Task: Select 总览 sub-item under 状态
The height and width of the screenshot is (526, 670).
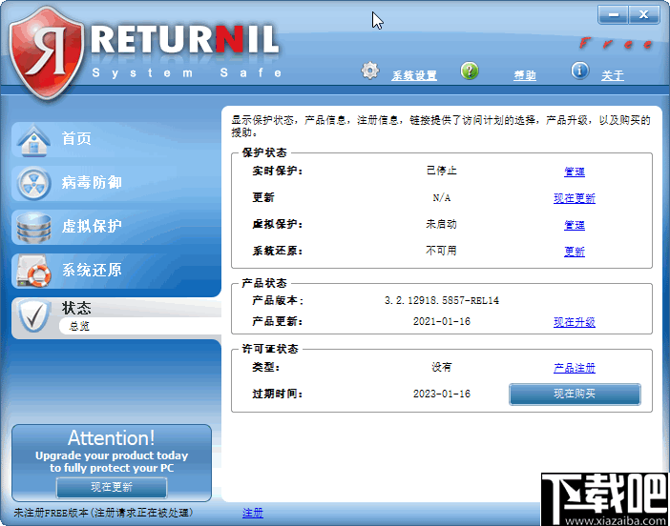Action: [79, 326]
